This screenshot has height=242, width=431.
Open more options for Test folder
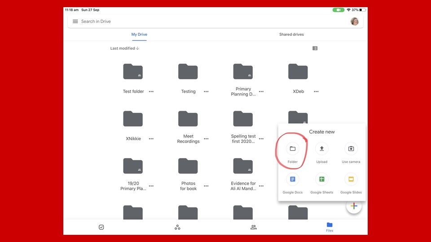151,91
